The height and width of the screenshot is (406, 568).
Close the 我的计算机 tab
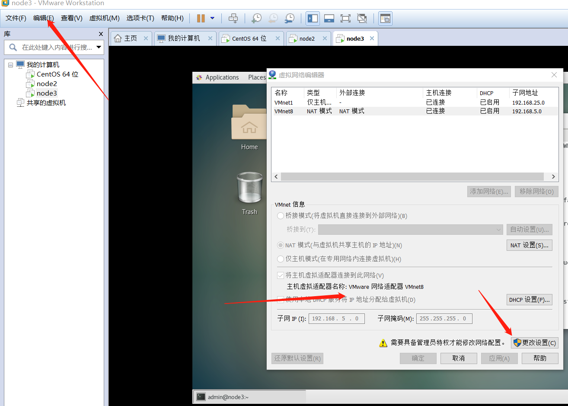(210, 38)
